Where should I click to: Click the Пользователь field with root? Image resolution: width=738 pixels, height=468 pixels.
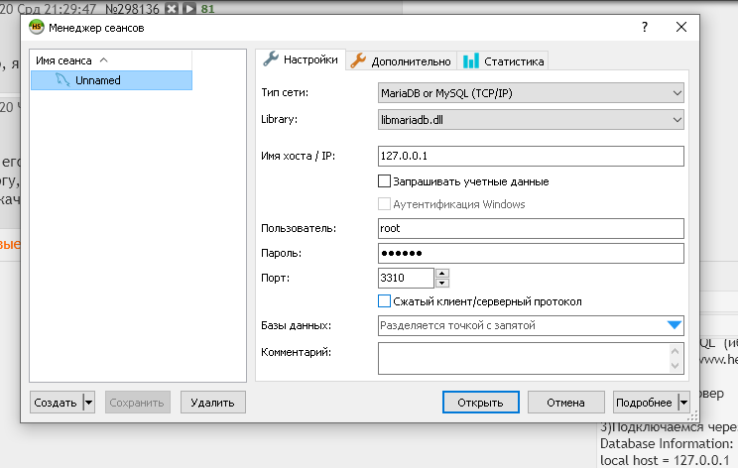[531, 229]
